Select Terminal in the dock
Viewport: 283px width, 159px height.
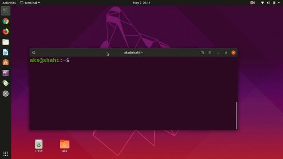(x=6, y=11)
